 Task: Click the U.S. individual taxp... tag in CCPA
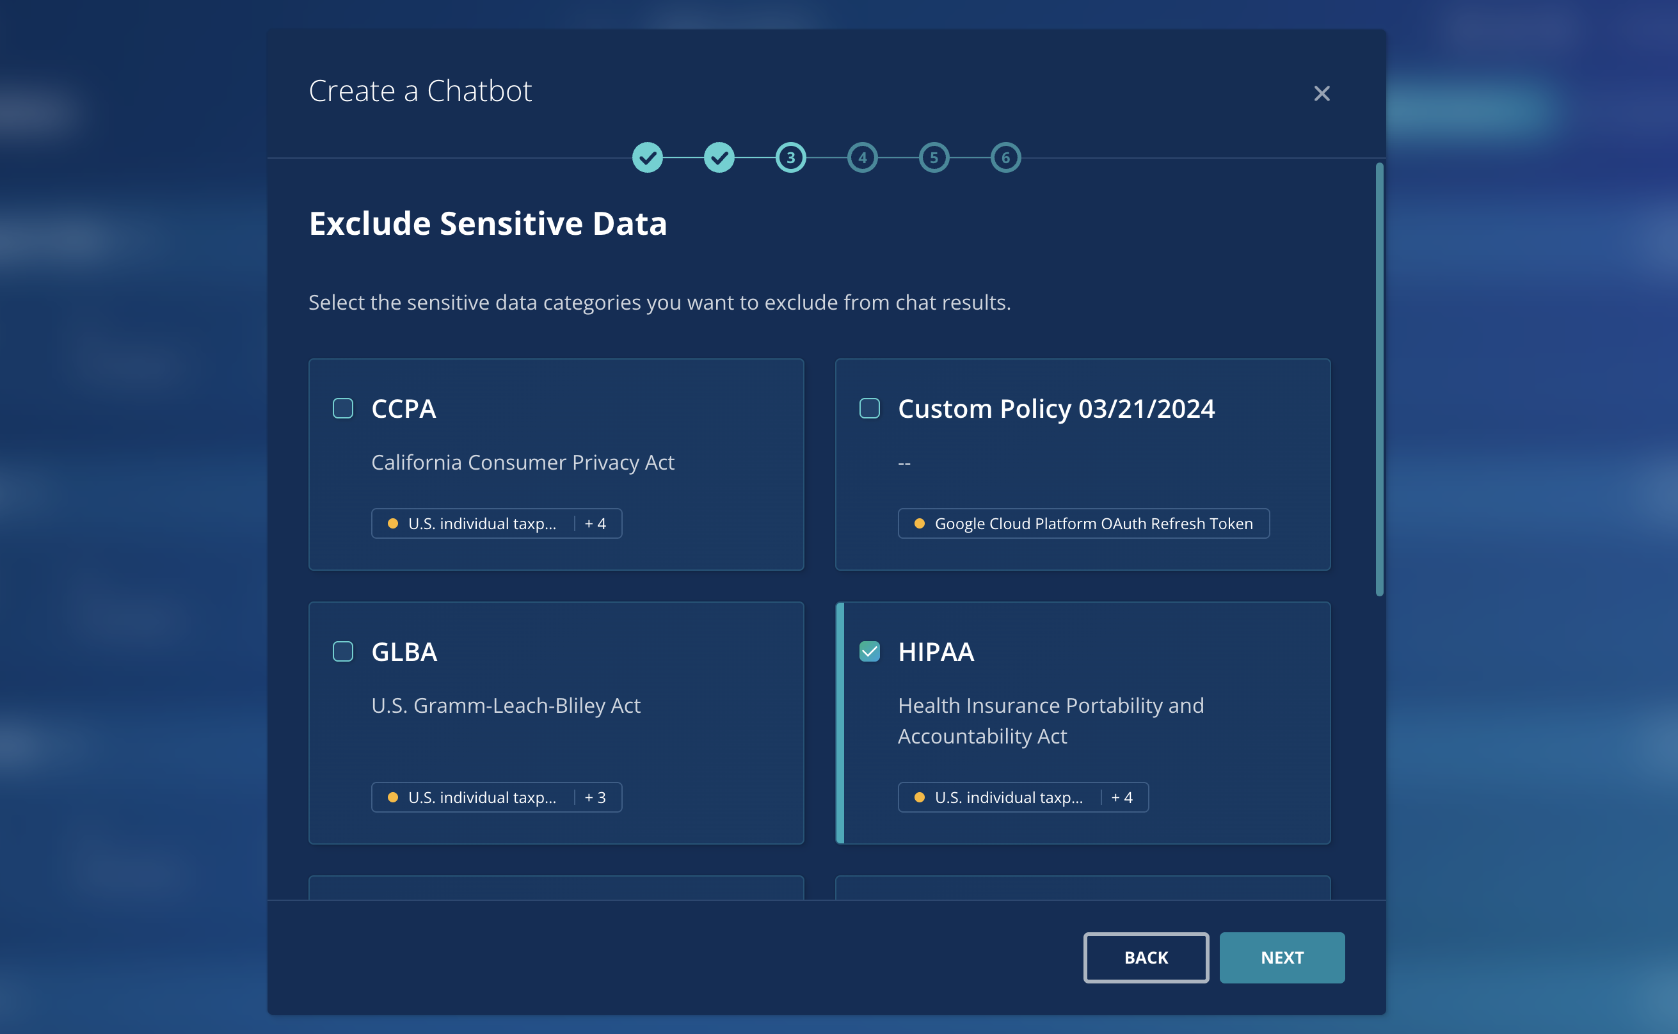pyautogui.click(x=482, y=523)
